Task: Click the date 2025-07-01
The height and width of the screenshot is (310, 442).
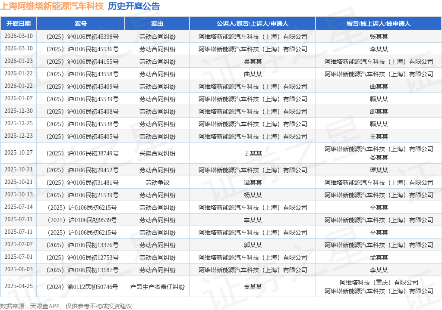Action: (x=19, y=257)
